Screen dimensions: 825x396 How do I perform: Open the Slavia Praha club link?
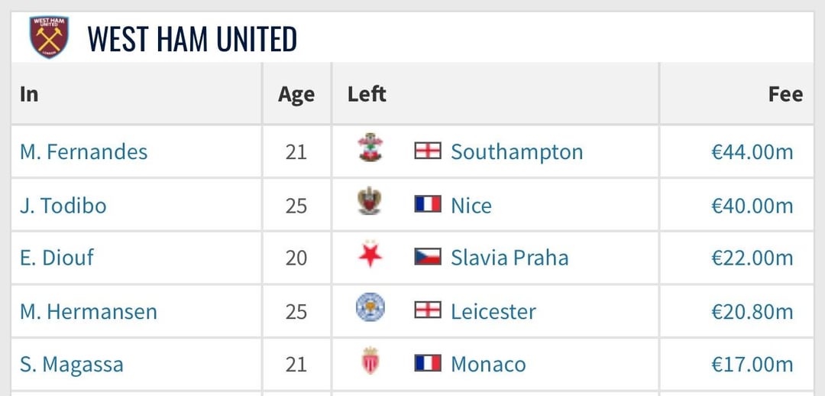[510, 258]
